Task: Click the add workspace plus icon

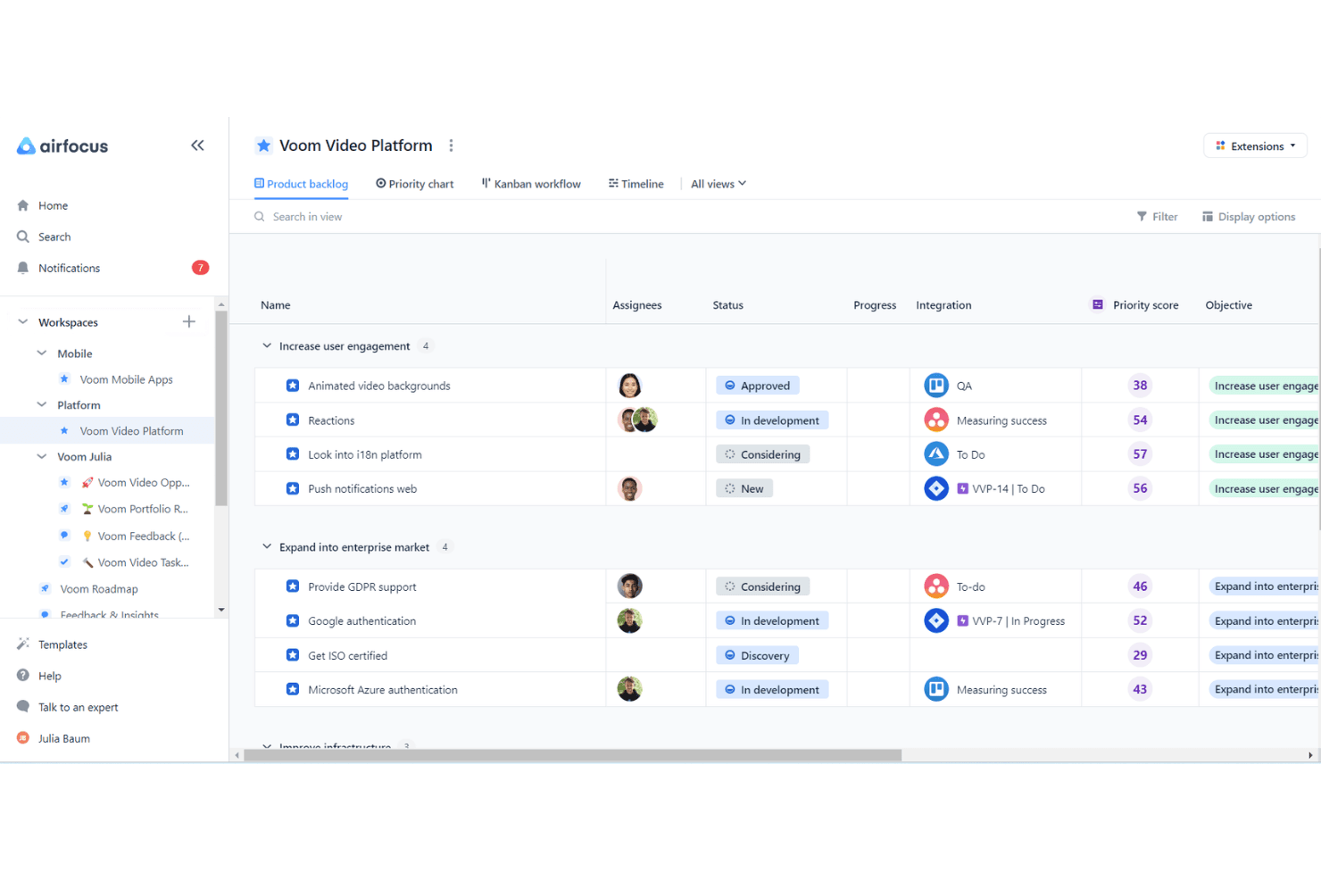Action: (x=189, y=321)
